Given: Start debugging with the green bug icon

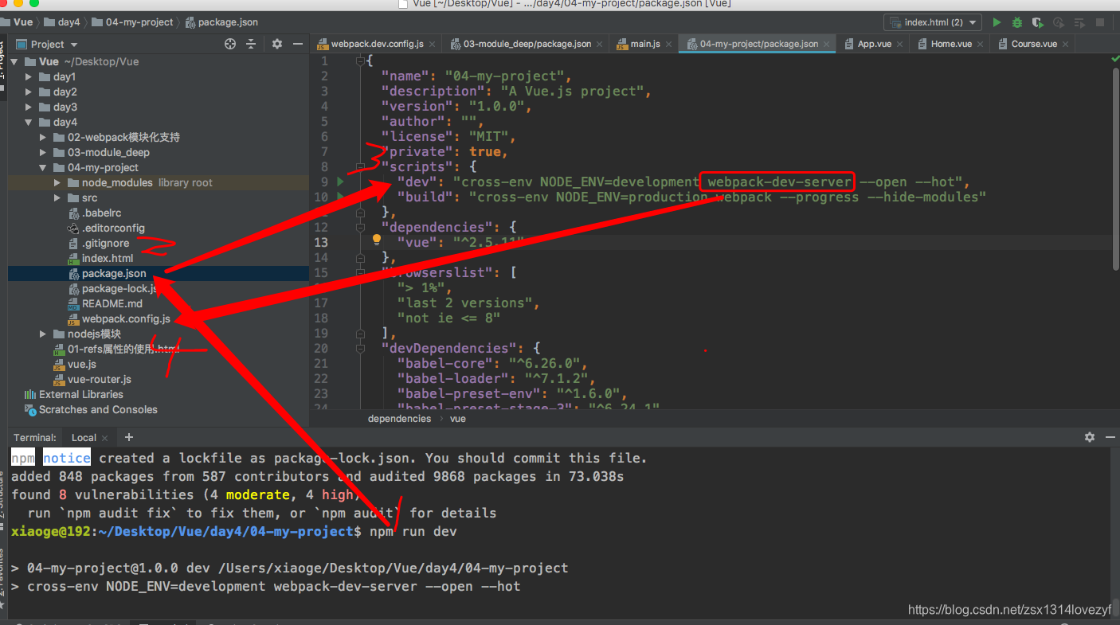Looking at the screenshot, I should [1017, 23].
